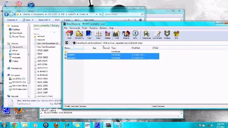Select Music library in Explorer sidebar
Viewport: 228px width, 128px height.
click(15, 50)
